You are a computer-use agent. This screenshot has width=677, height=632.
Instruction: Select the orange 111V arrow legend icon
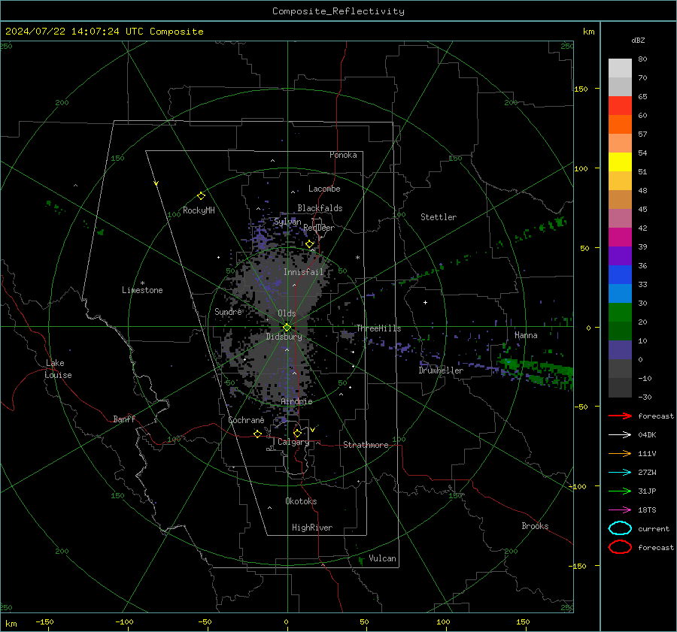[x=620, y=453]
